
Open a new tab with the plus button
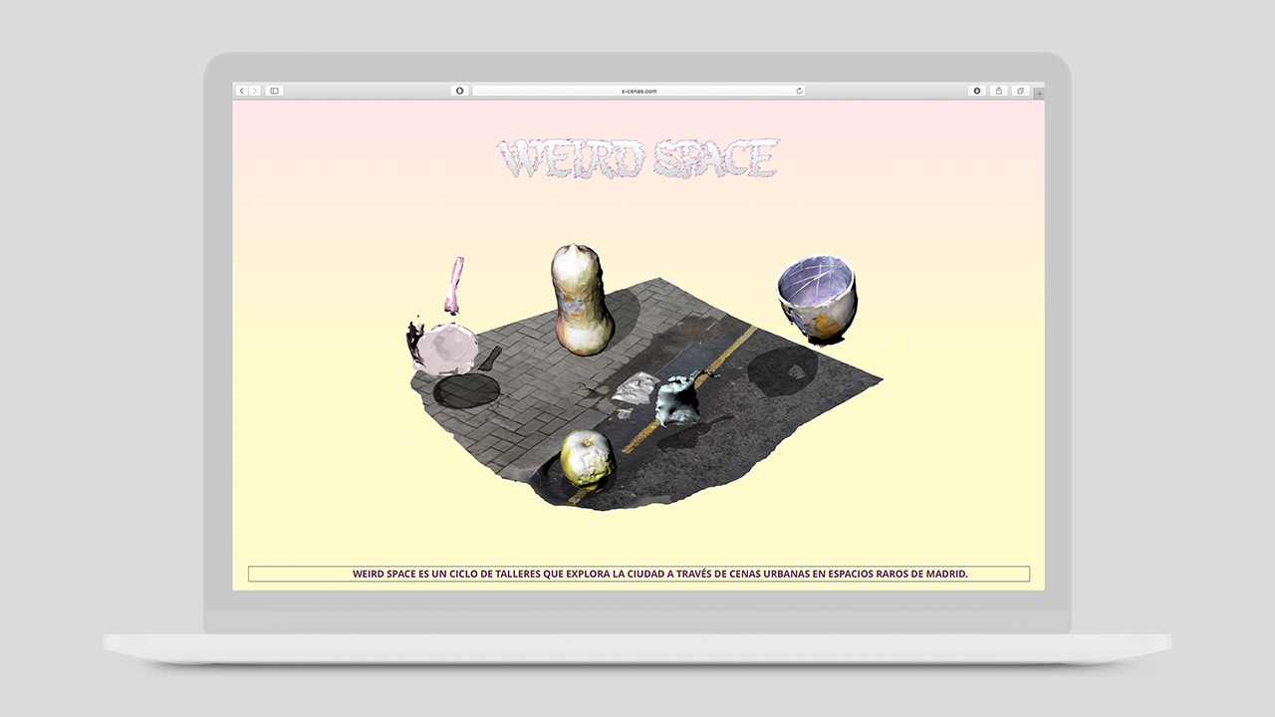point(1040,92)
